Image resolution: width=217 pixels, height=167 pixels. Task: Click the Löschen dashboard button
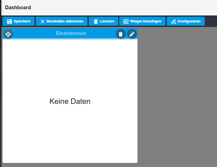click(x=103, y=21)
